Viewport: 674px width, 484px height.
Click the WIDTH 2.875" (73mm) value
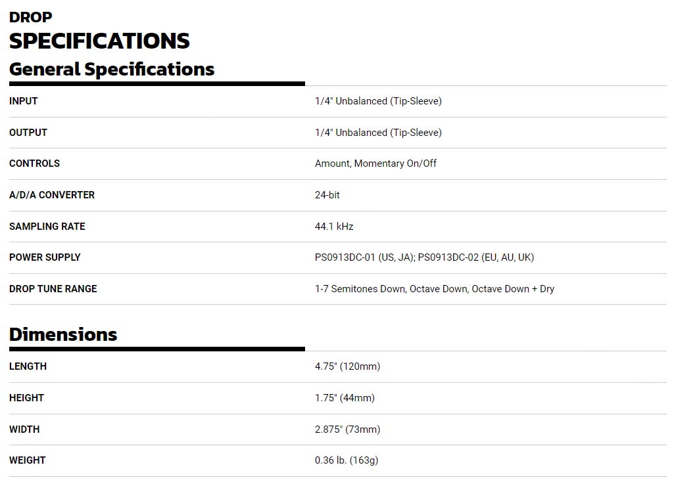coord(347,429)
